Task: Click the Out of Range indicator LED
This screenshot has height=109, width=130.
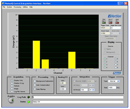Action: point(110,23)
